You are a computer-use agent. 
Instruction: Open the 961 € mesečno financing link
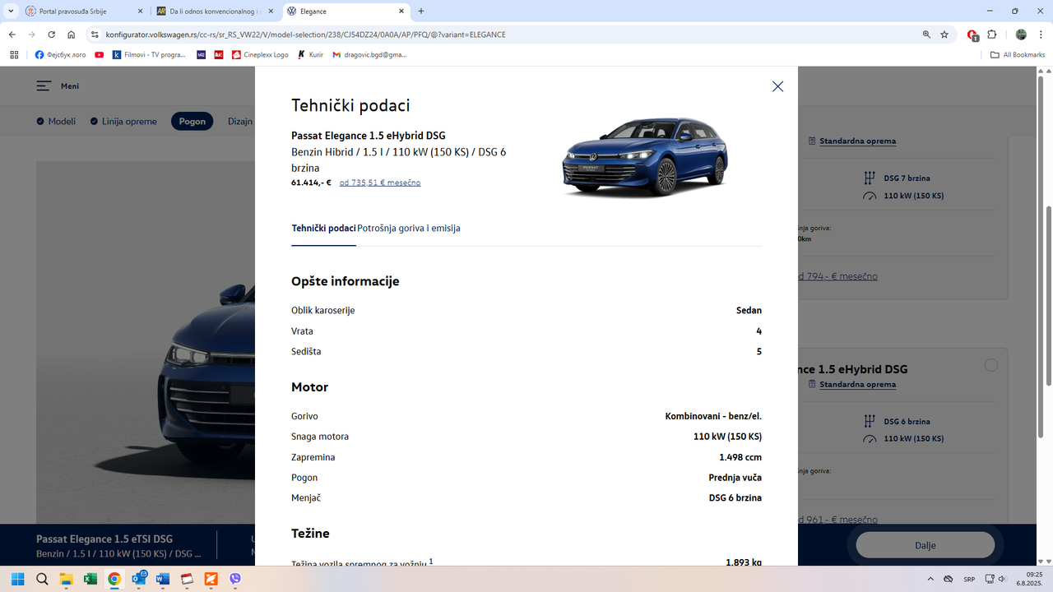[x=837, y=520]
